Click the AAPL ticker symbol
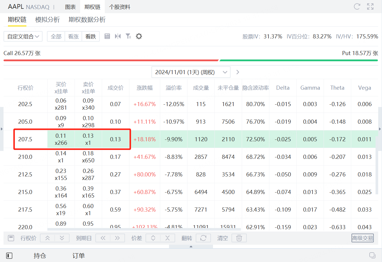This screenshot has height=262, width=382. point(16,7)
